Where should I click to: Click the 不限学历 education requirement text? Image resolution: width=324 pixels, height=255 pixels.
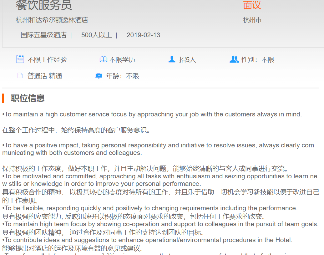click(122, 60)
